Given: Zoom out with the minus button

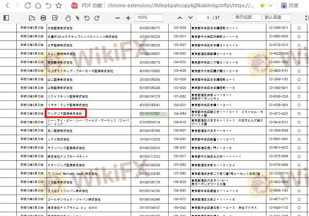Looking at the screenshot, I should [x=118, y=18].
